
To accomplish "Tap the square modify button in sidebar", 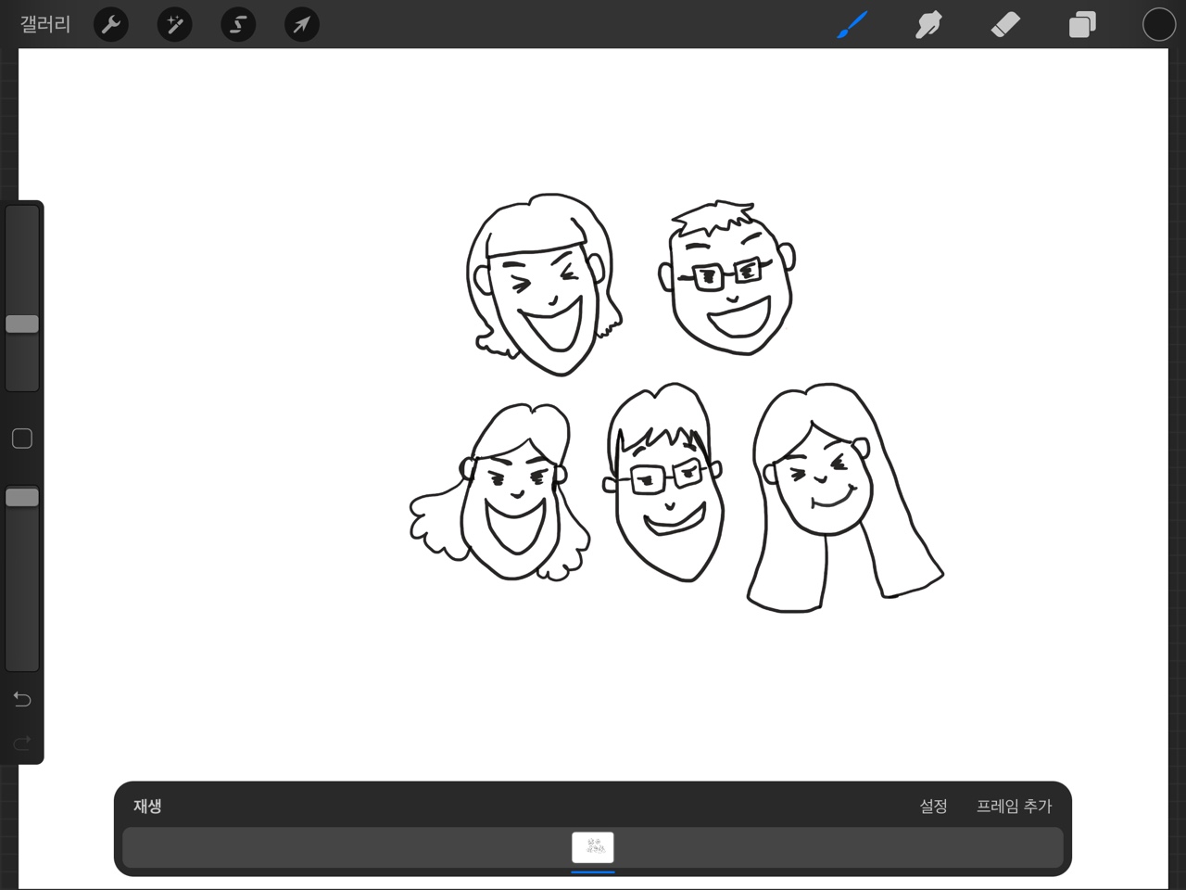I will coord(22,439).
